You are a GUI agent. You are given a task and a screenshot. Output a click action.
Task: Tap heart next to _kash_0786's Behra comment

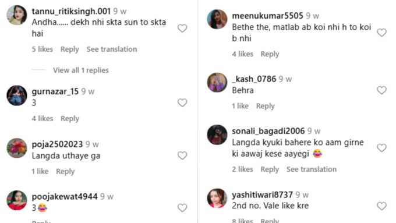(x=381, y=90)
